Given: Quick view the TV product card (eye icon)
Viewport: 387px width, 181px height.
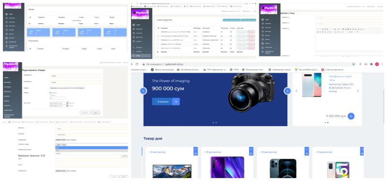Looking at the screenshot, I should (196, 154).
